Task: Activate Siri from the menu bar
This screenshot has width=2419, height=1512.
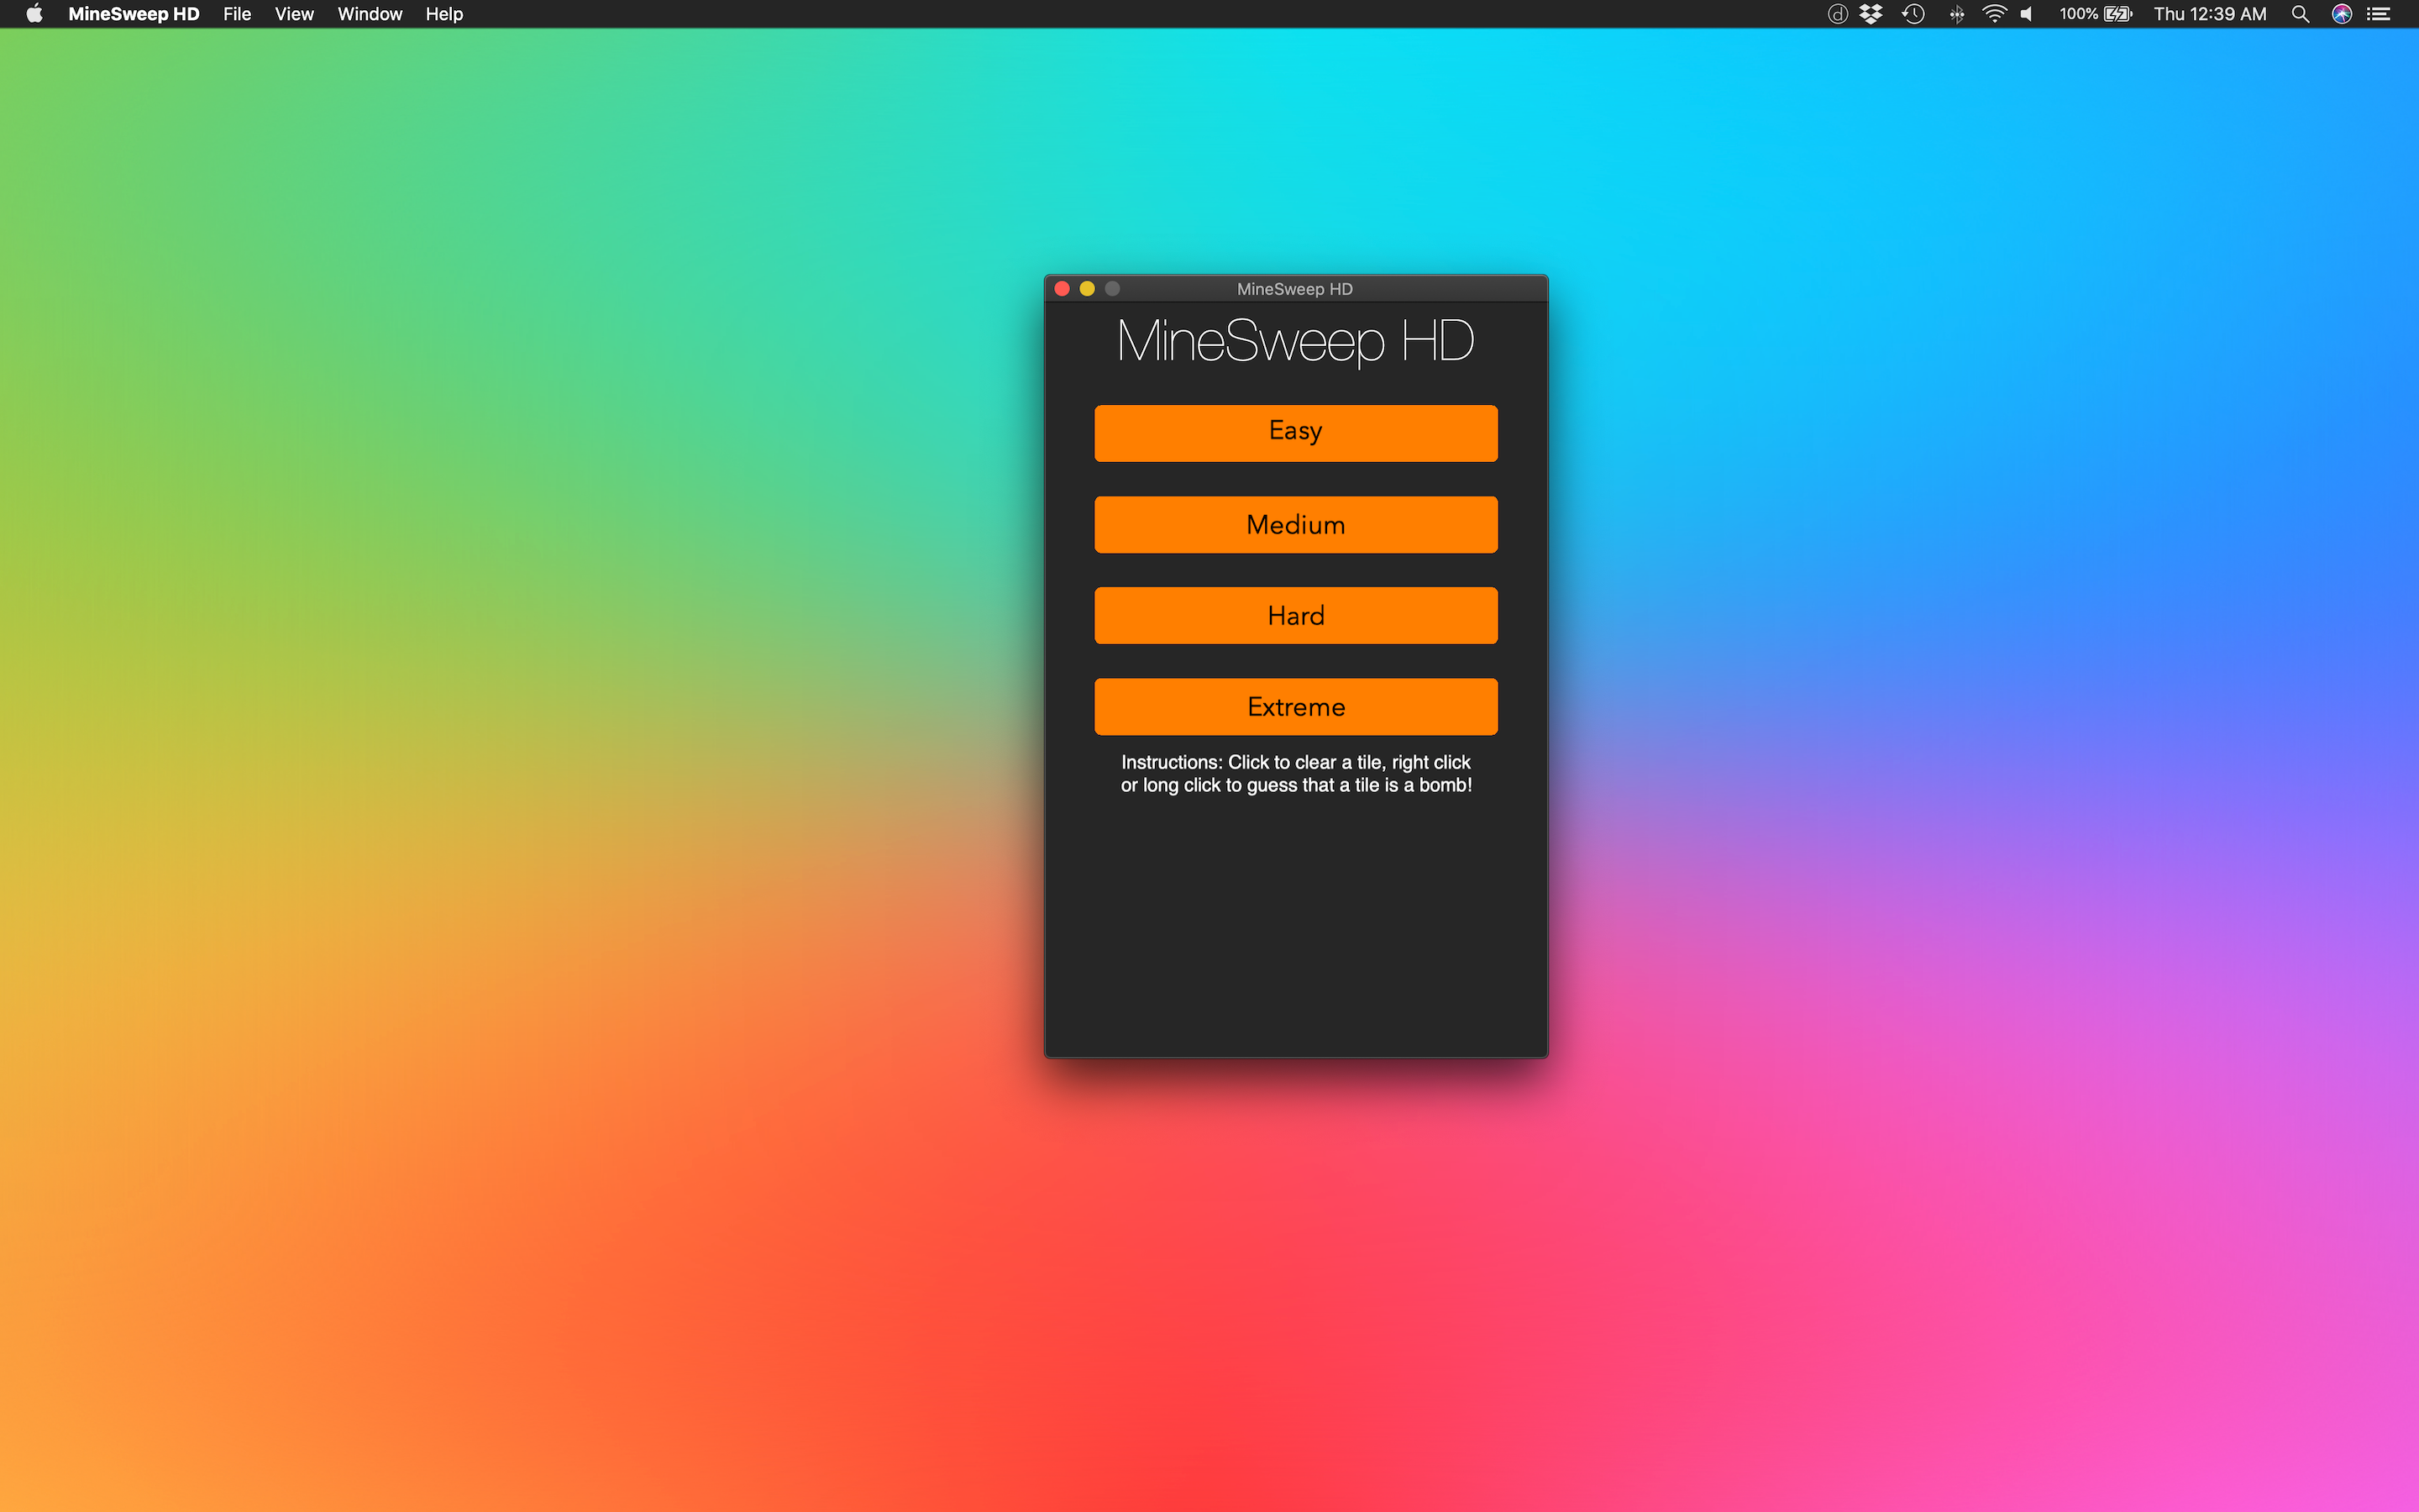Action: click(x=2341, y=14)
